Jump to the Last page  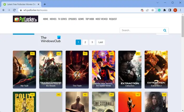click(x=101, y=42)
